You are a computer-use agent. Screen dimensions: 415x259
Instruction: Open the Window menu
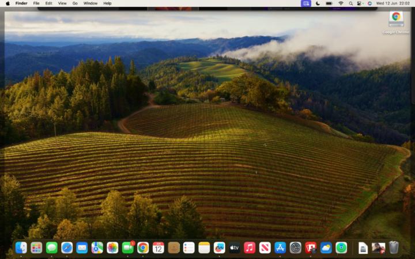click(x=90, y=3)
